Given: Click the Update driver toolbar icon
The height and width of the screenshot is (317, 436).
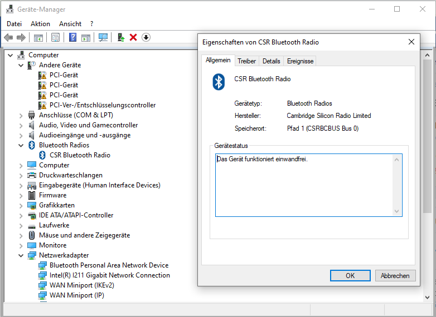Looking at the screenshot, I should (120, 37).
